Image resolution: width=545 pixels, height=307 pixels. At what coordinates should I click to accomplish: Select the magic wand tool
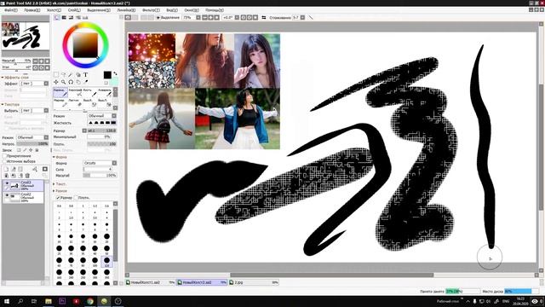pyautogui.click(x=71, y=75)
